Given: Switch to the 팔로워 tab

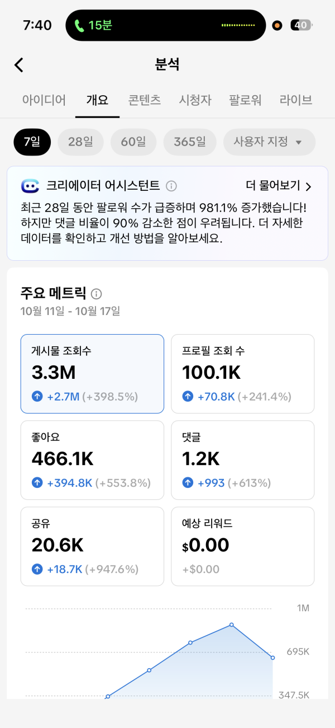Looking at the screenshot, I should tap(245, 100).
